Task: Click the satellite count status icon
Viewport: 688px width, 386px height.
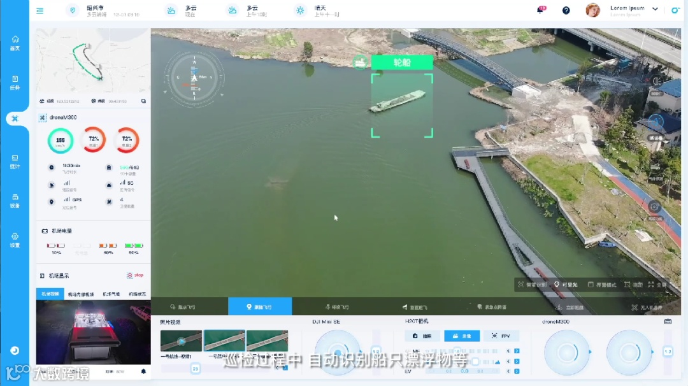Action: (x=109, y=202)
